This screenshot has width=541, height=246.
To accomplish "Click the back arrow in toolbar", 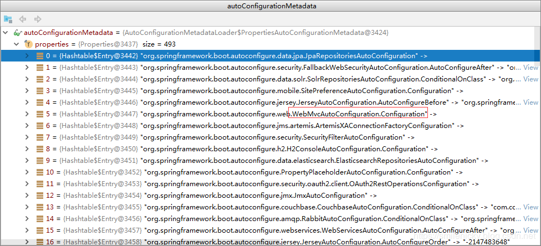I will point(23,19).
